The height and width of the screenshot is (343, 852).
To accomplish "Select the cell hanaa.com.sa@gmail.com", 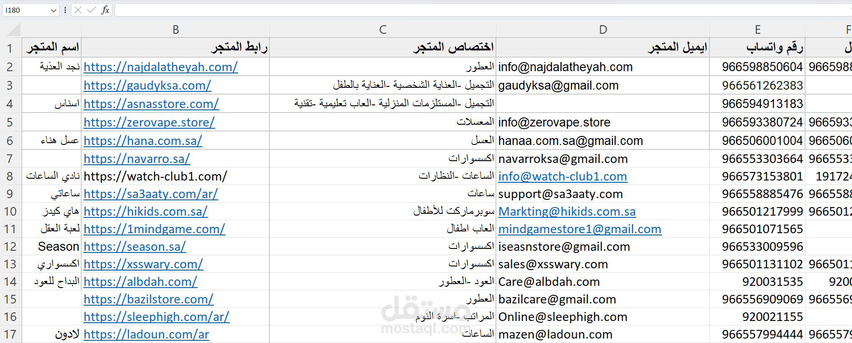I will [x=603, y=141].
